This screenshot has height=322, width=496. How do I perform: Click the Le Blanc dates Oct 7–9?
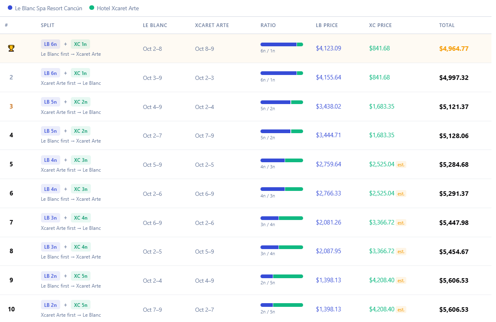[152, 310]
